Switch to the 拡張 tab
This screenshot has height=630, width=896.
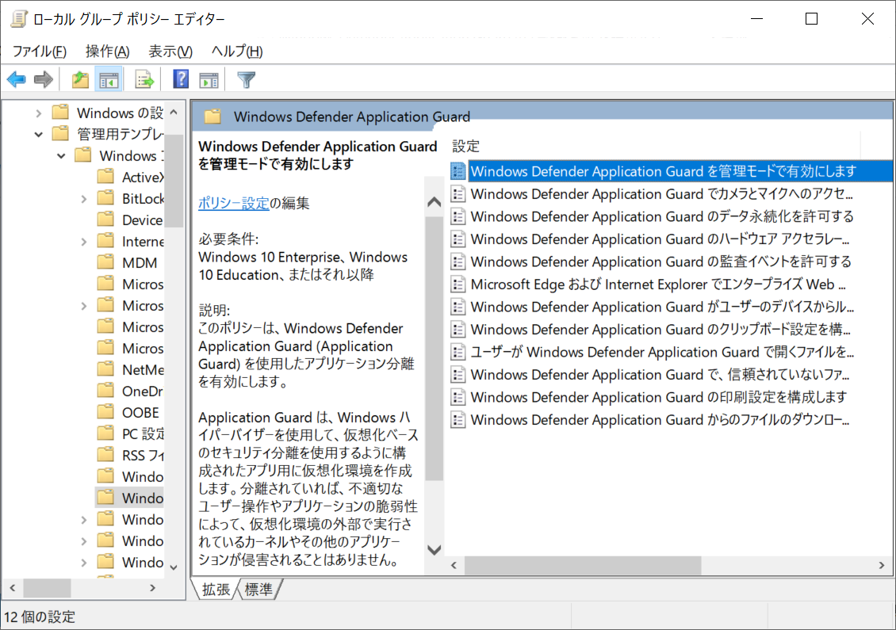216,590
